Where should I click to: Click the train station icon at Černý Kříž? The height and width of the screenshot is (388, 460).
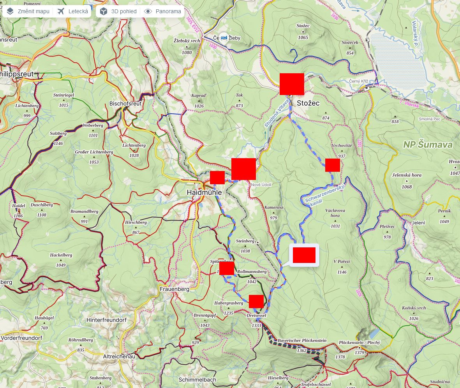(367, 88)
